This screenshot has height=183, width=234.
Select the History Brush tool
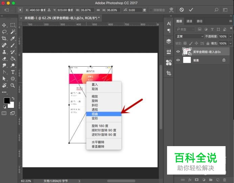13,52
